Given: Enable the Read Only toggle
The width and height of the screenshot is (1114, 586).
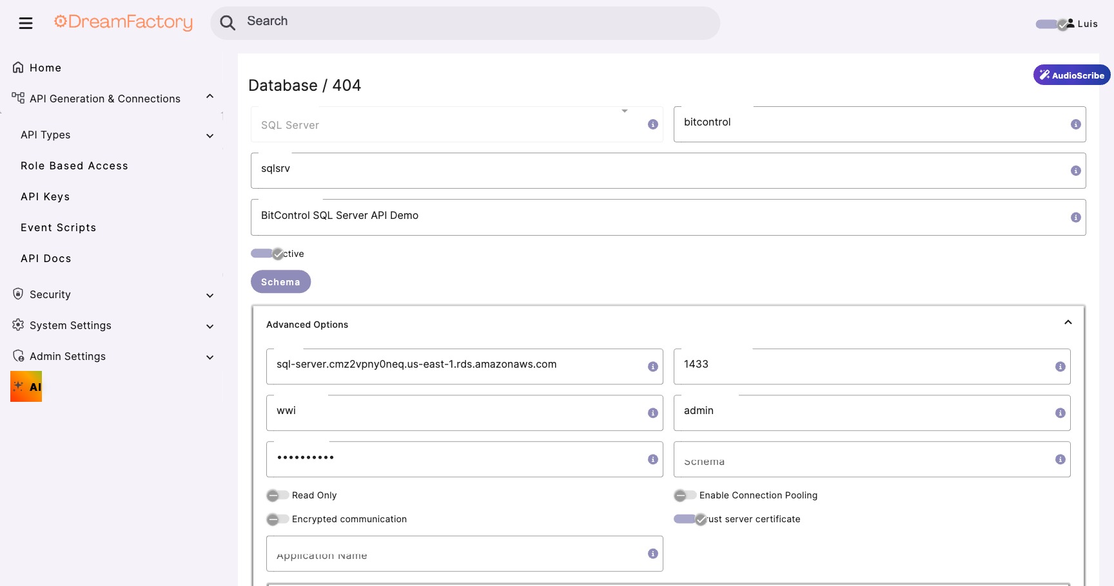Looking at the screenshot, I should point(277,495).
